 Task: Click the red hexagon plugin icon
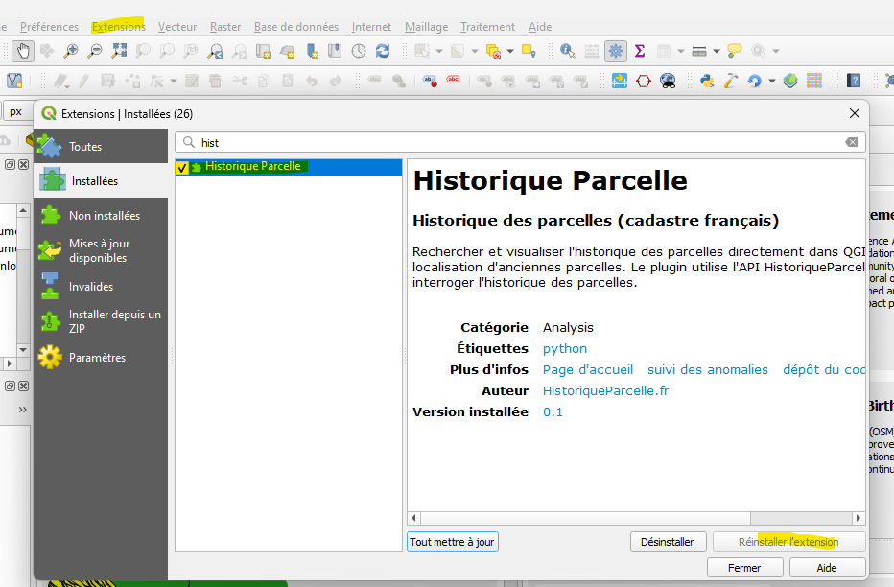click(x=643, y=81)
